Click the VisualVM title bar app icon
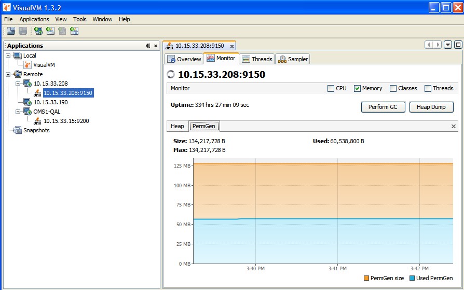 7,7
